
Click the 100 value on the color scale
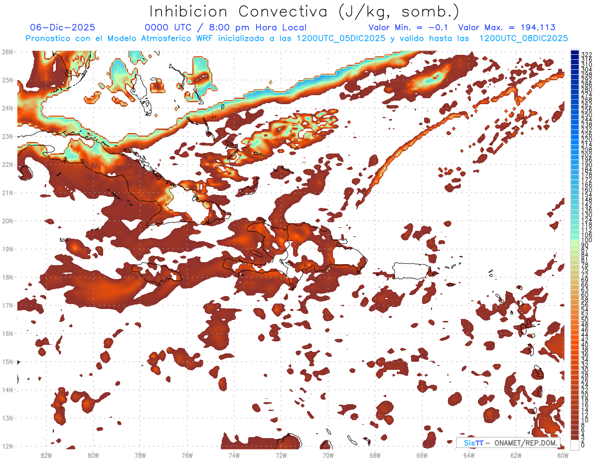pyautogui.click(x=587, y=240)
